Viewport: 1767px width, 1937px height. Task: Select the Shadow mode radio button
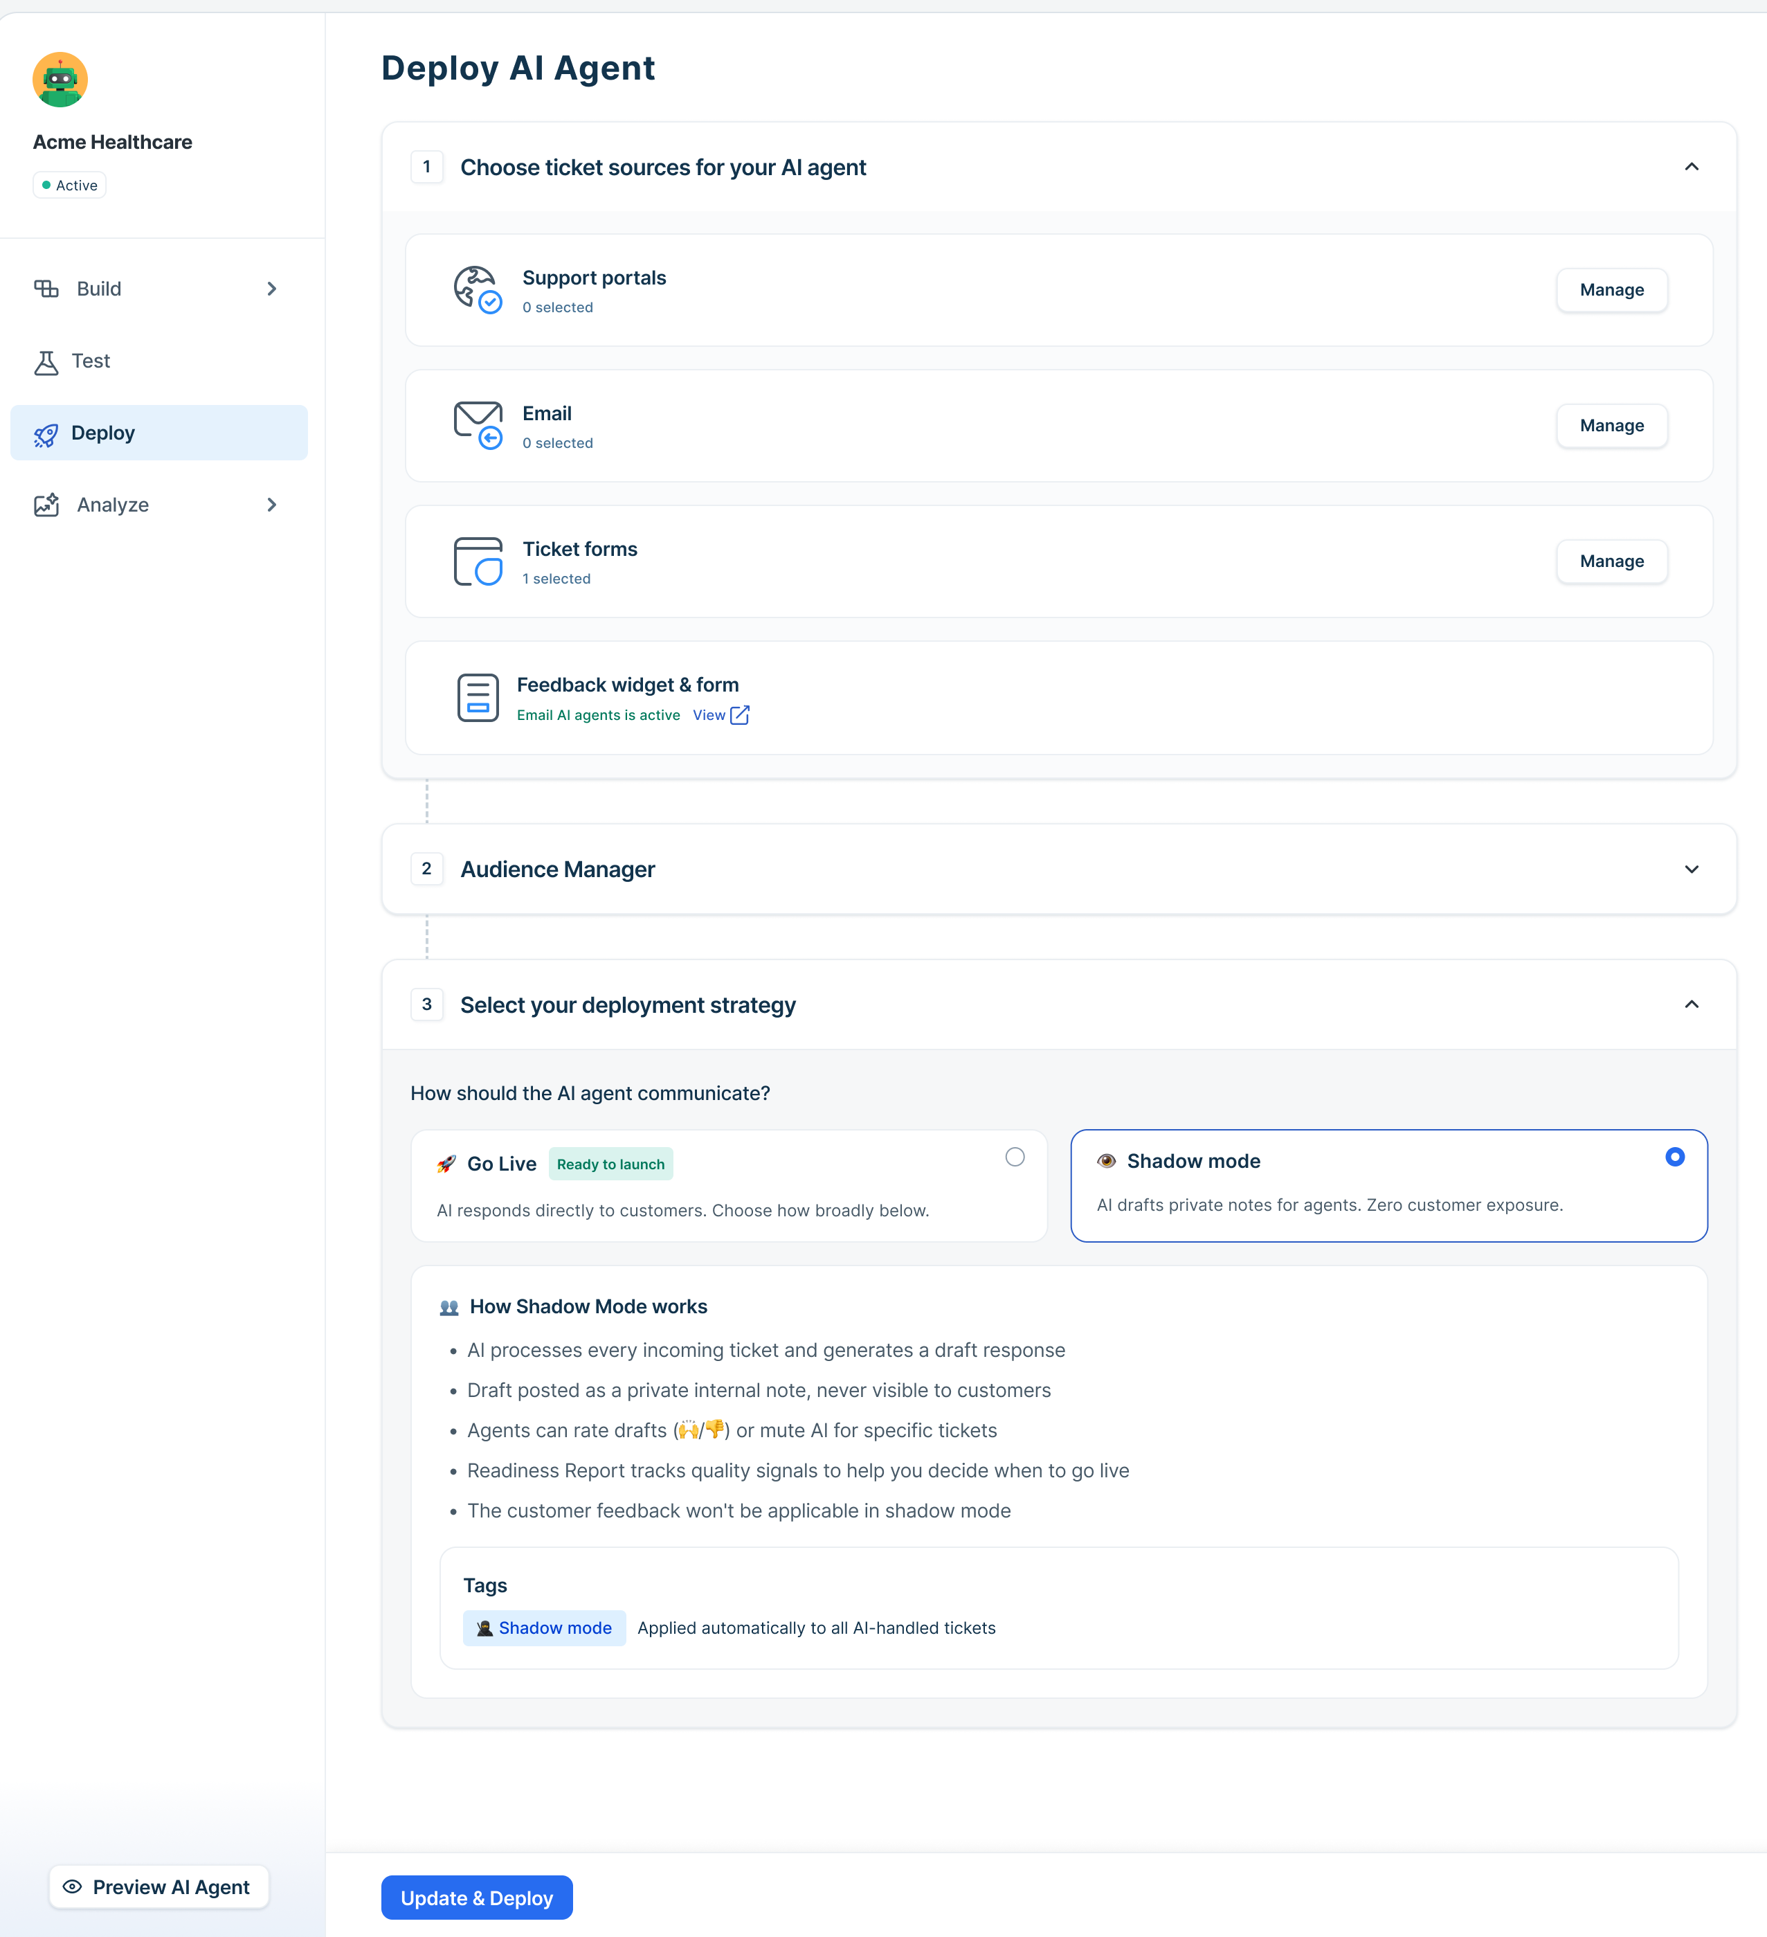[1675, 1157]
